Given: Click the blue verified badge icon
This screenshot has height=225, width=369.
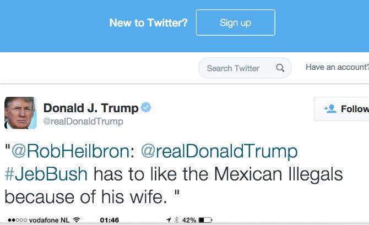Looking at the screenshot, I should pos(146,108).
